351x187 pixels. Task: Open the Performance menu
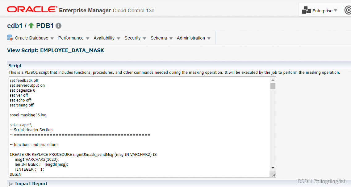(71, 38)
